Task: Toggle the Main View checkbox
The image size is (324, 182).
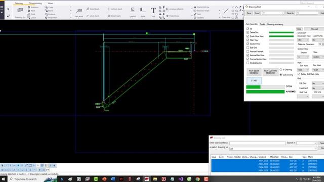Action: (248, 40)
